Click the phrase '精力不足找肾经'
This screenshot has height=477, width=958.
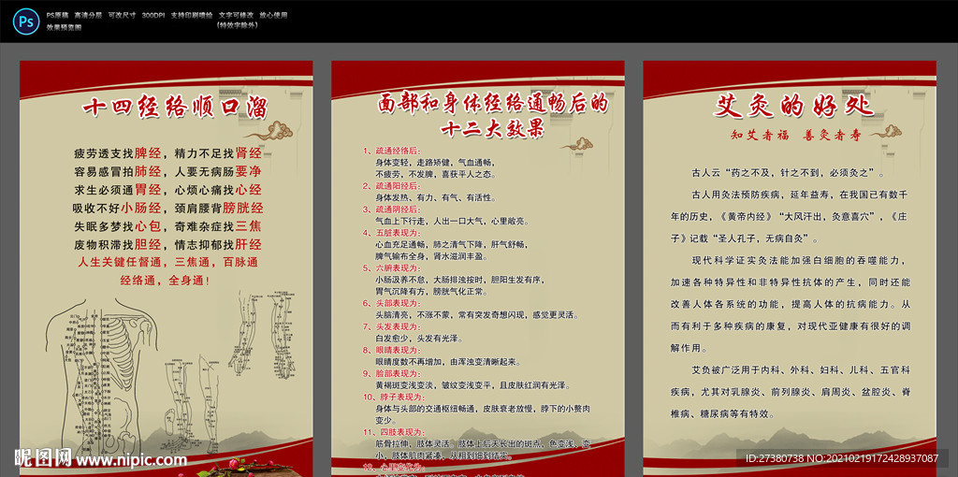[217, 153]
